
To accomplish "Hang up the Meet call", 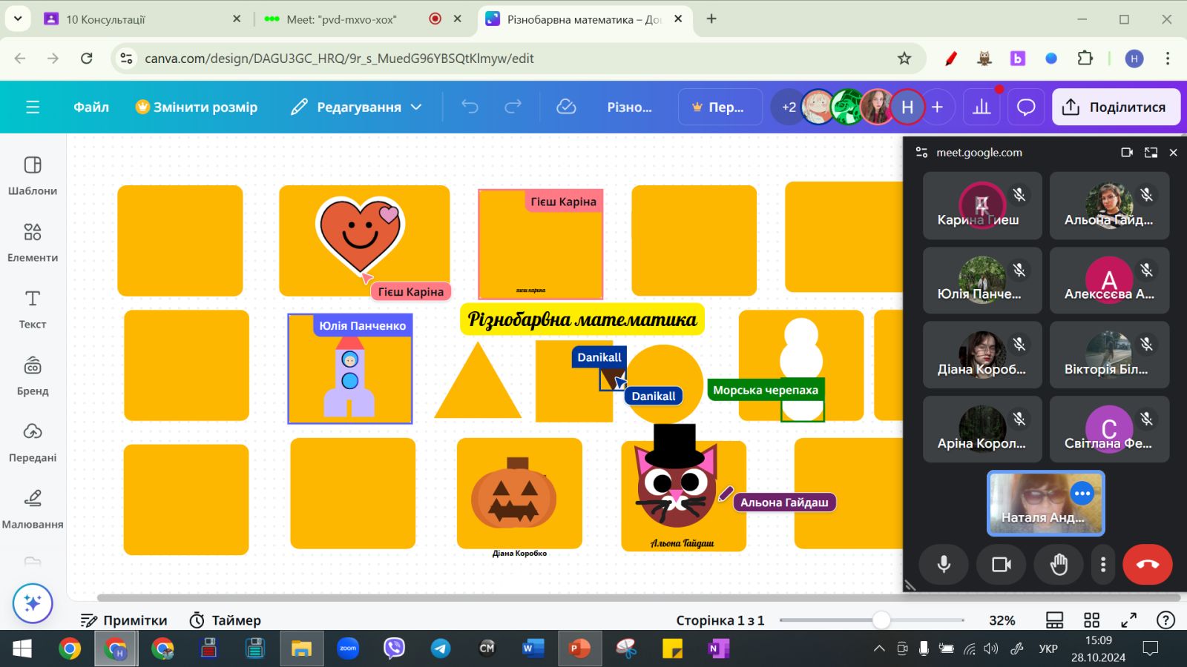I will [1147, 565].
